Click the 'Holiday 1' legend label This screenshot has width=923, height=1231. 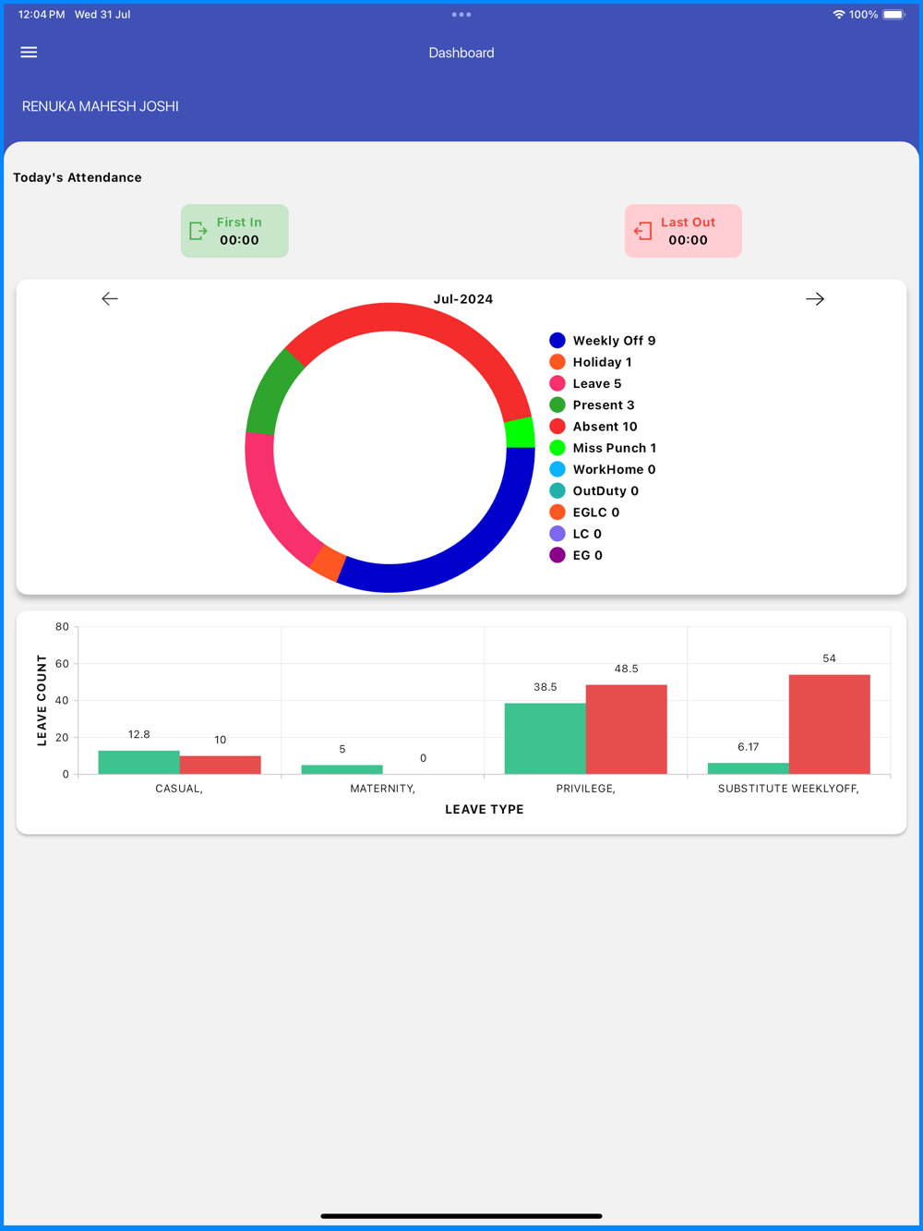[602, 362]
